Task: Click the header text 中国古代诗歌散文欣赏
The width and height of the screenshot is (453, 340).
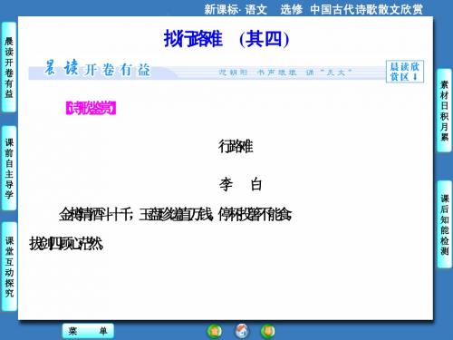Action: [x=366, y=9]
